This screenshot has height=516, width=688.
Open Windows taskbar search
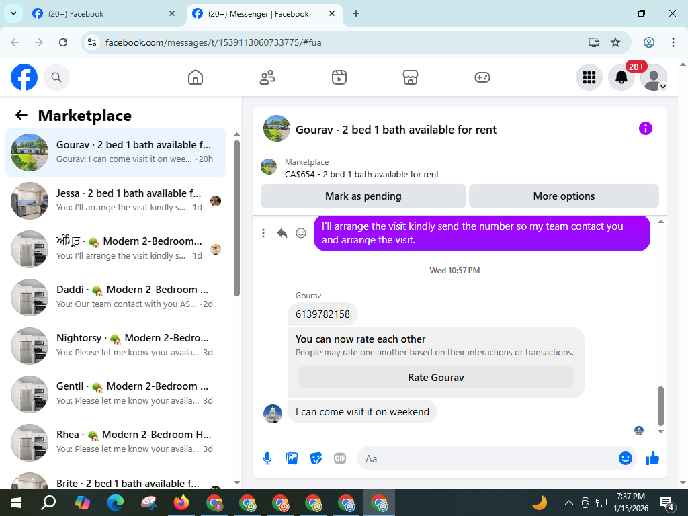click(48, 503)
